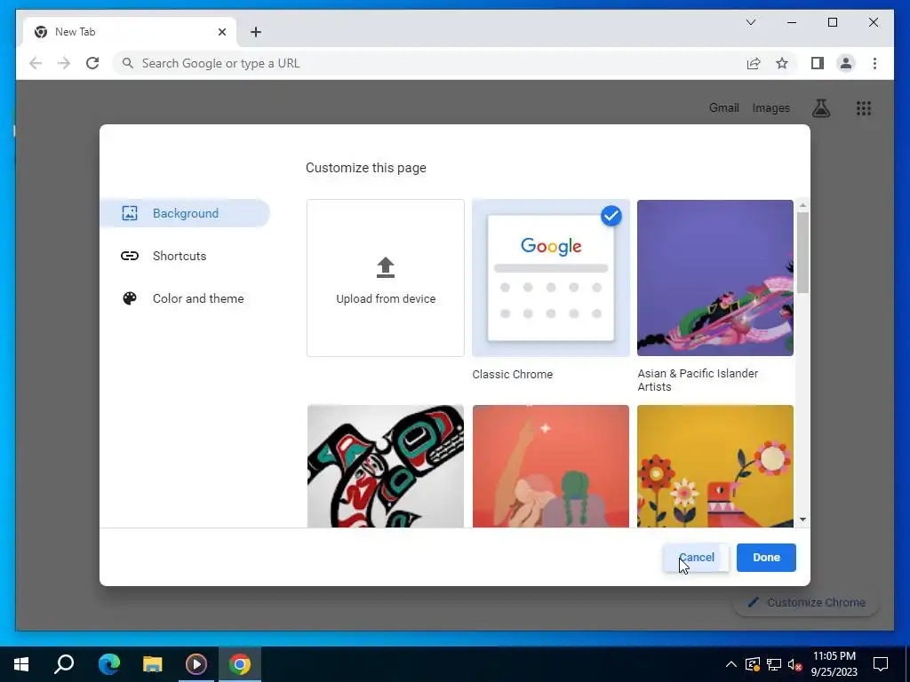Reload the current page

[92, 63]
